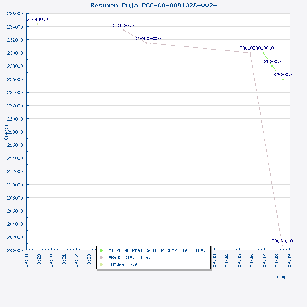Click the 09:28 time axis tick
This screenshot has width=307, height=307.
(x=27, y=260)
